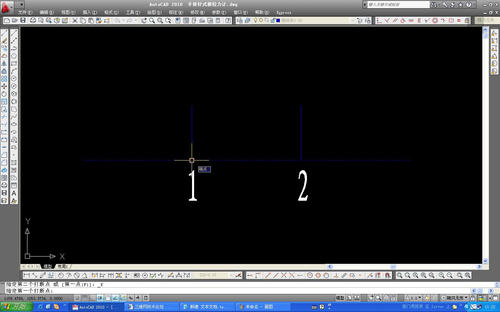This screenshot has height=312, width=500.
Task: Select the Move tool in the modify toolbar
Action: 4,86
